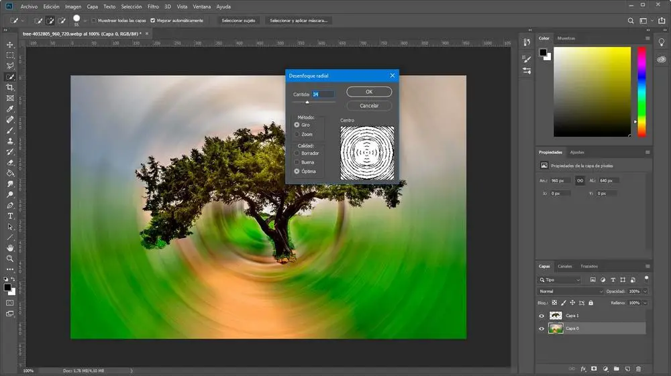Image resolution: width=671 pixels, height=376 pixels.
Task: Open the Normal blend mode dropdown
Action: coord(571,292)
